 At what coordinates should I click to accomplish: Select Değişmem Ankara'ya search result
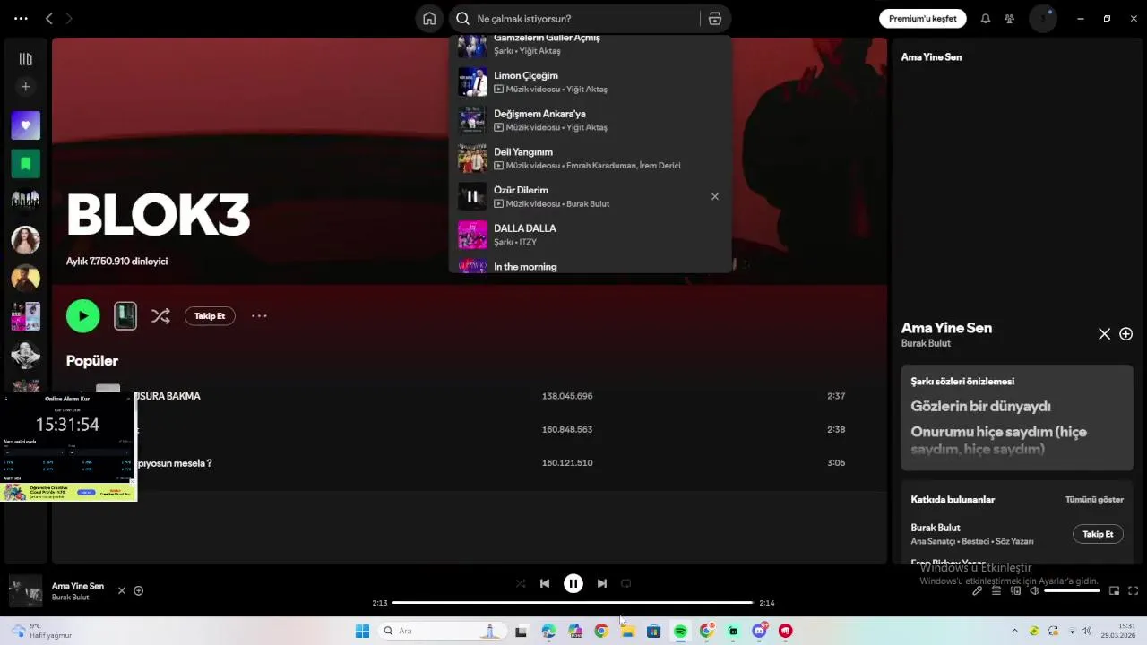(590, 120)
